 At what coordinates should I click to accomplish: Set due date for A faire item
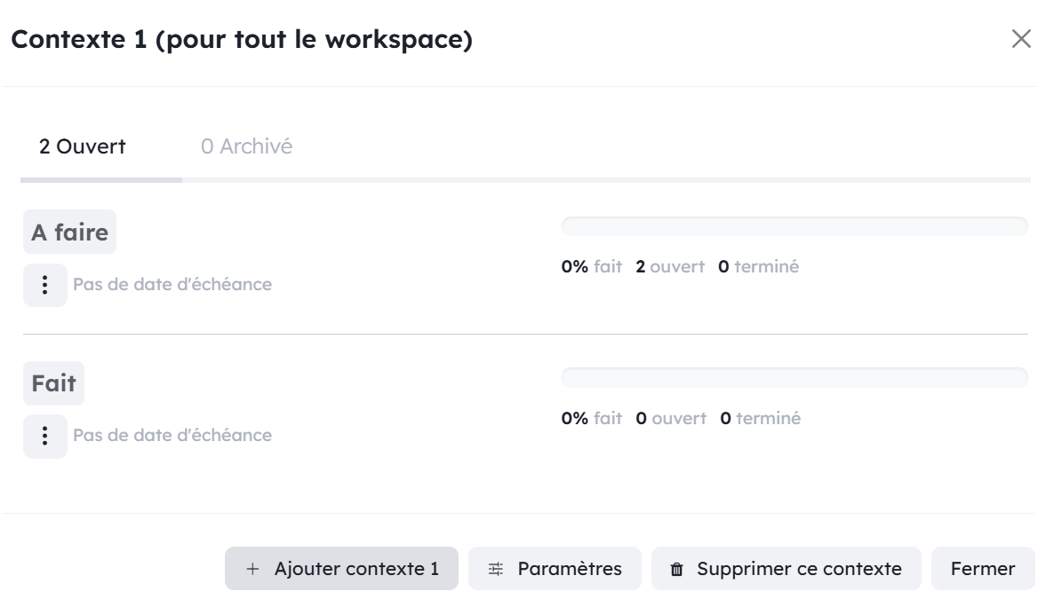point(172,284)
